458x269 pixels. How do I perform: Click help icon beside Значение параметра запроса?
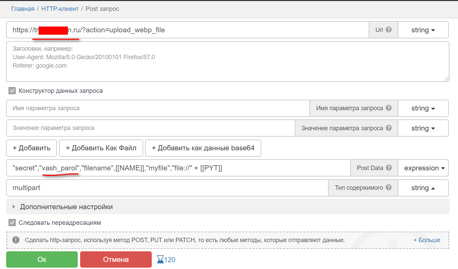pos(388,128)
